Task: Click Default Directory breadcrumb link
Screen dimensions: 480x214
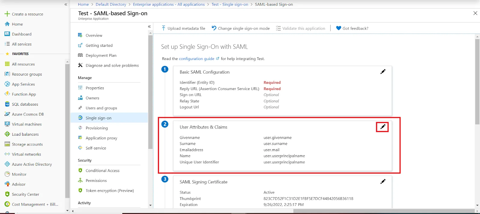Action: [x=111, y=4]
